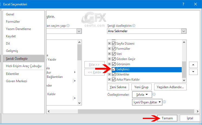Click the commands list scrollbar thumb
Image resolution: width=202 pixels, height=125 pixels.
point(79,52)
